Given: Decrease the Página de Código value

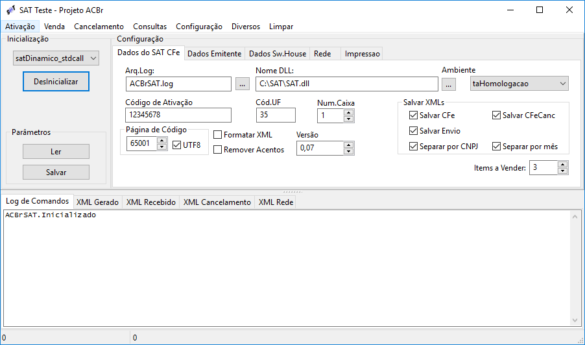Looking at the screenshot, I should (162, 147).
